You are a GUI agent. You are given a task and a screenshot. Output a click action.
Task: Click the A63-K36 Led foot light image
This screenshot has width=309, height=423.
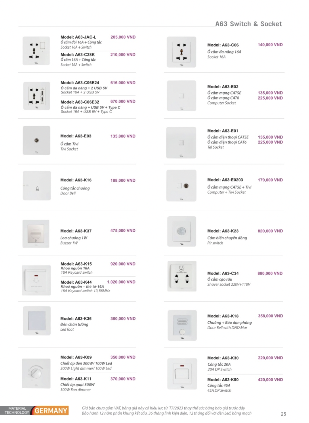tap(37, 321)
